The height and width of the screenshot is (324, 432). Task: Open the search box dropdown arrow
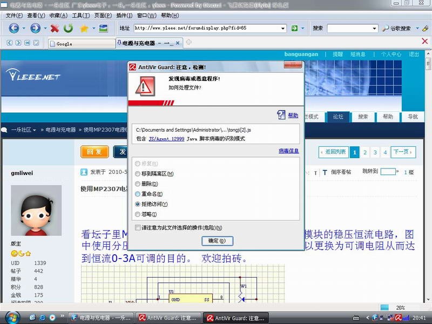(x=374, y=29)
